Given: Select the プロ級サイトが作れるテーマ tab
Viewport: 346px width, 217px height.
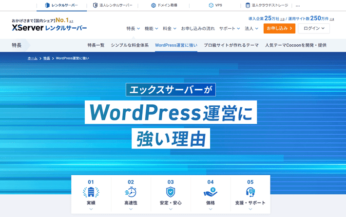Looking at the screenshot, I should point(231,45).
